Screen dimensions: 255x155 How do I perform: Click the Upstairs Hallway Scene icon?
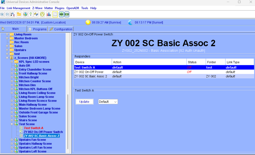click(16, 144)
